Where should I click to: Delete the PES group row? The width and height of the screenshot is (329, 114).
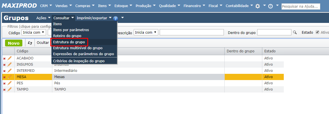[x=4, y=83]
